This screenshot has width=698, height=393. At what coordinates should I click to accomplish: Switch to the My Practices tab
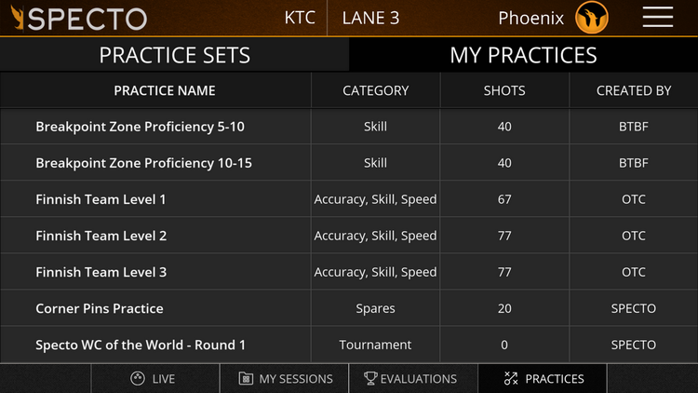[x=523, y=55]
